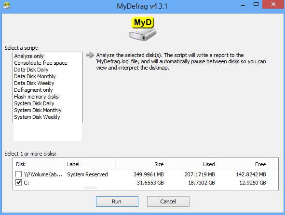Sort by the Used column header
This screenshot has width=285, height=215.
pyautogui.click(x=192, y=164)
